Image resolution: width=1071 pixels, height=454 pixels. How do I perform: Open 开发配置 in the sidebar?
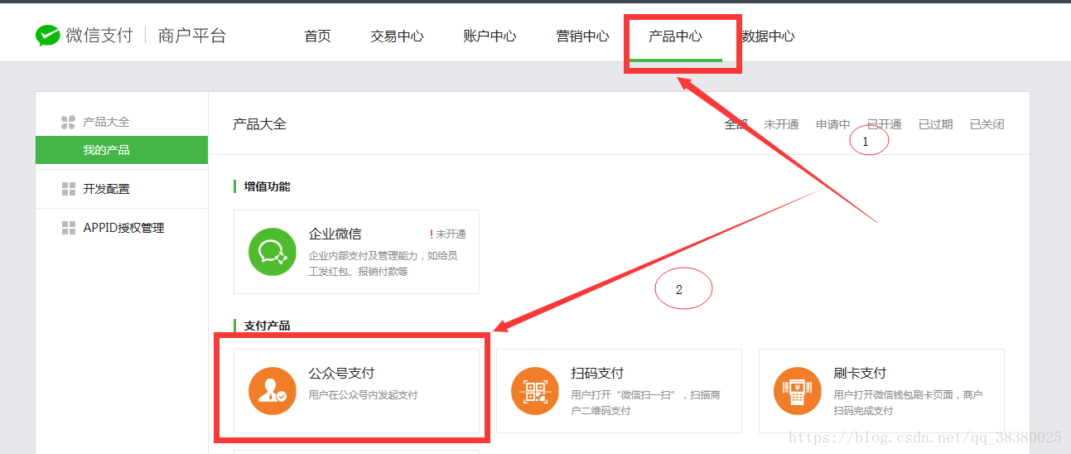pyautogui.click(x=106, y=189)
